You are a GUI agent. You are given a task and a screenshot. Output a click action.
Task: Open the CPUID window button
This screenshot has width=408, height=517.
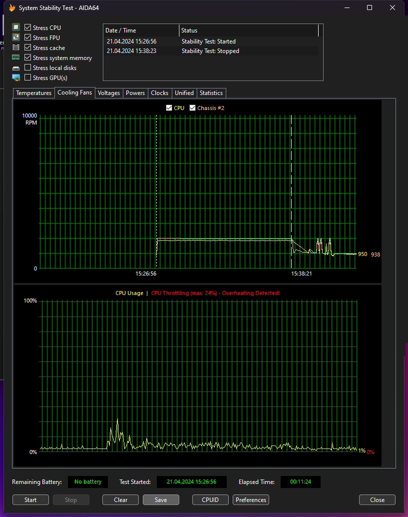(211, 500)
